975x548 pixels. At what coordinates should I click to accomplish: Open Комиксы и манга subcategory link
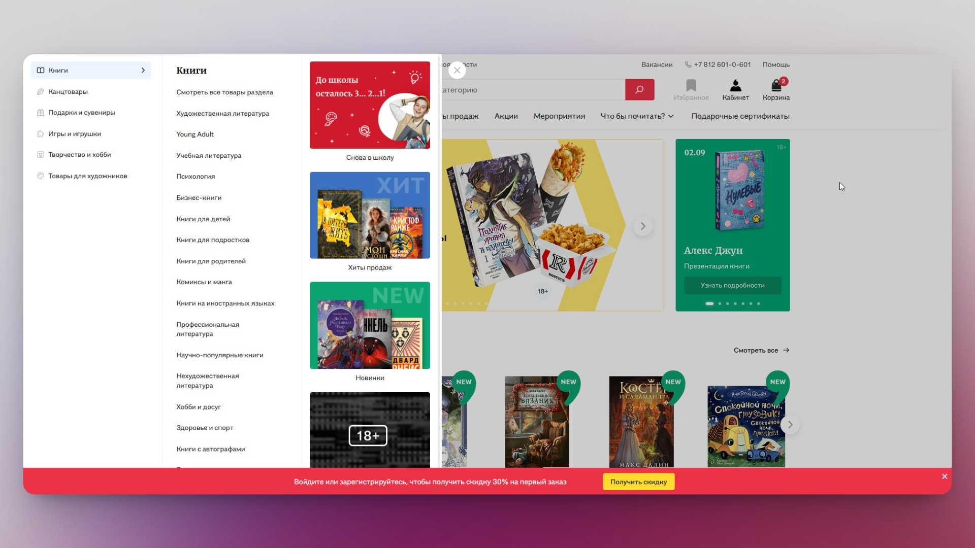tap(204, 282)
